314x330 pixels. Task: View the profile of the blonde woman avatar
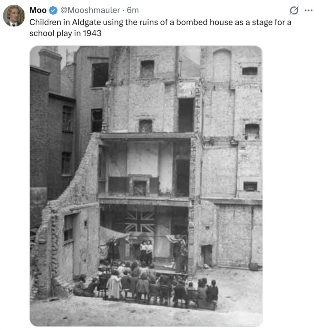pos(14,15)
